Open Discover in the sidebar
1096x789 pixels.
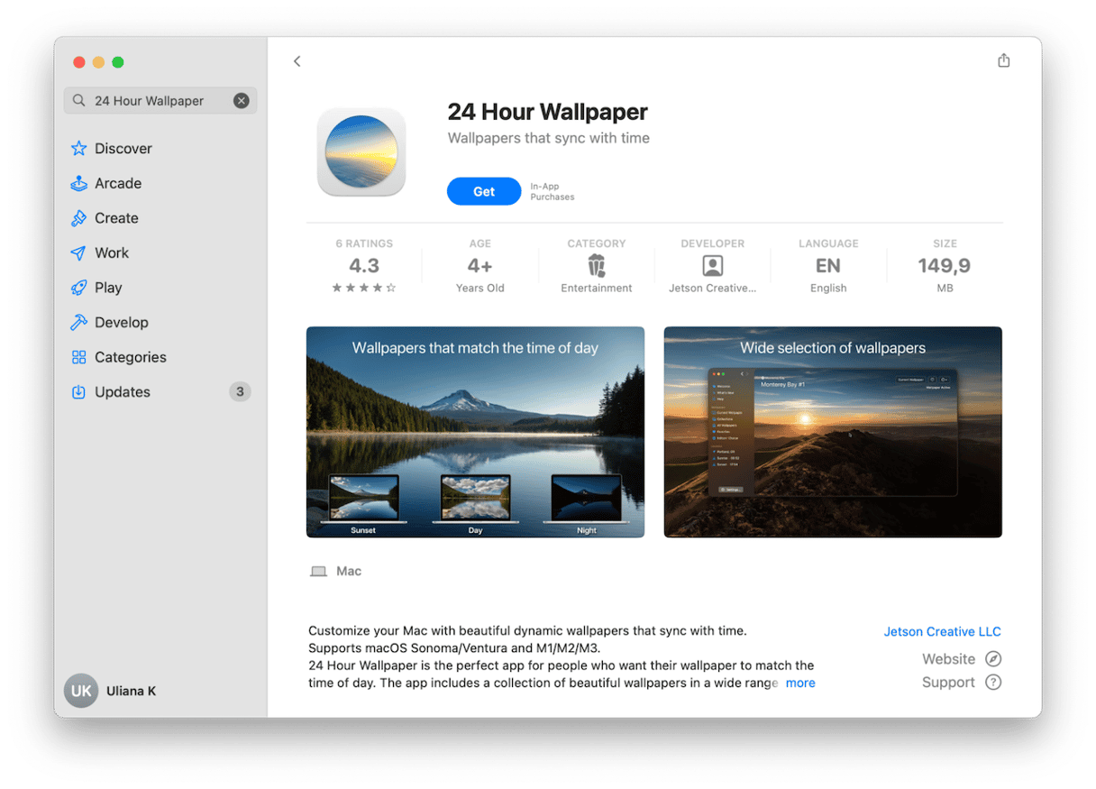(123, 149)
